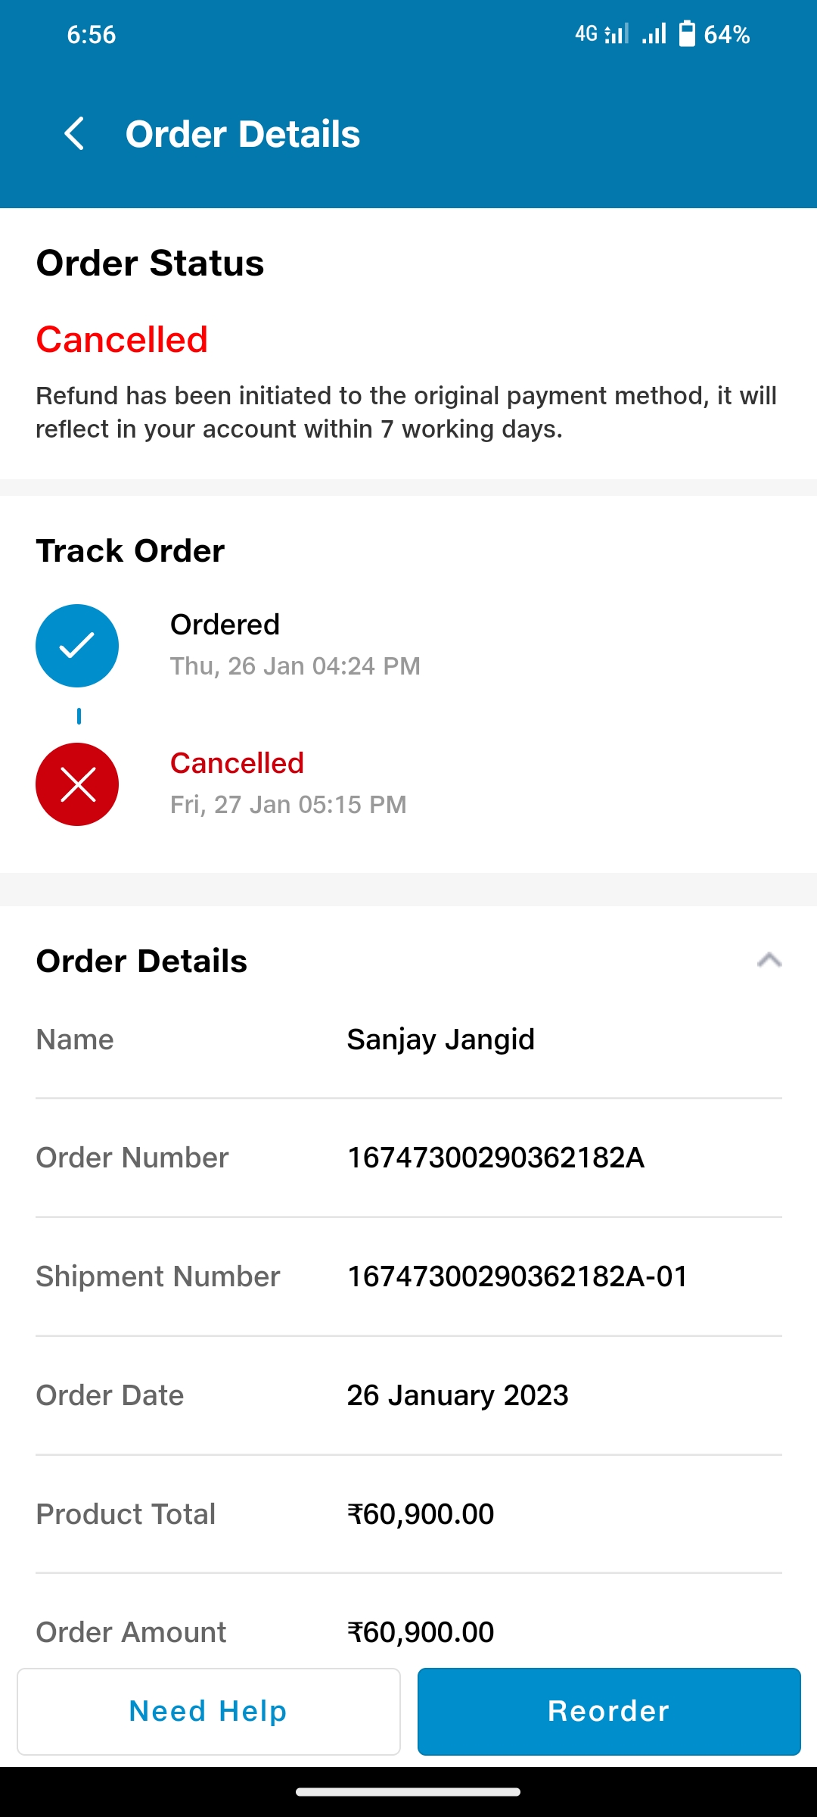Select the Shipment Number value ending in -01
The height and width of the screenshot is (1817, 817).
tap(517, 1276)
